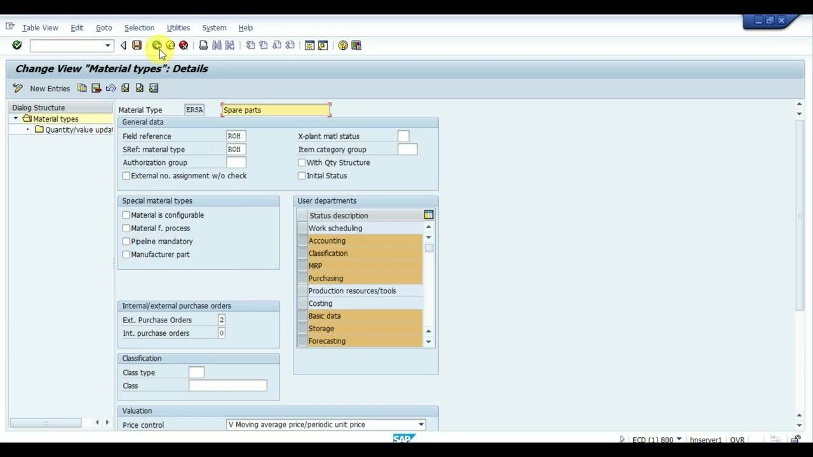The image size is (813, 457).
Task: Open the command field history dropdown
Action: point(107,45)
